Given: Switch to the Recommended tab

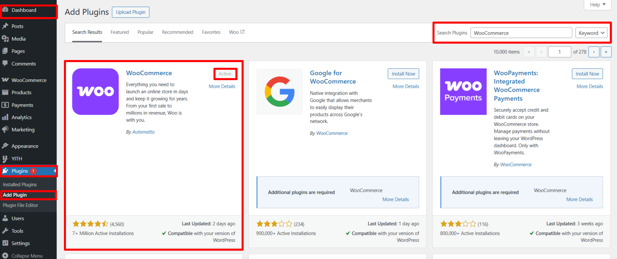Looking at the screenshot, I should click(x=177, y=32).
